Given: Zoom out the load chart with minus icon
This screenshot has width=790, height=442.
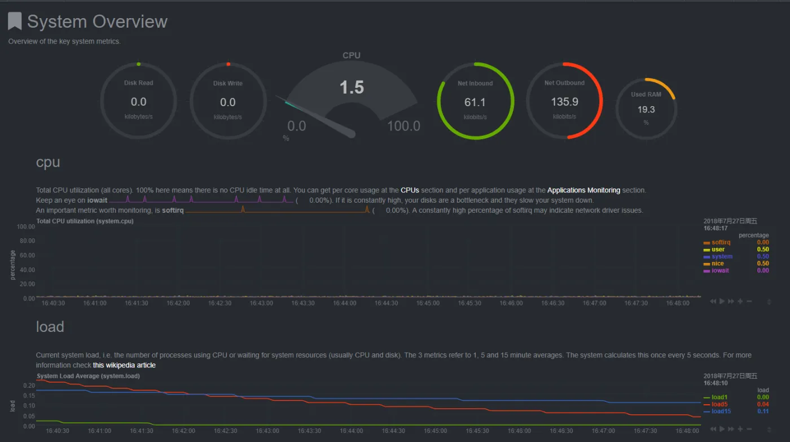Looking at the screenshot, I should (749, 429).
